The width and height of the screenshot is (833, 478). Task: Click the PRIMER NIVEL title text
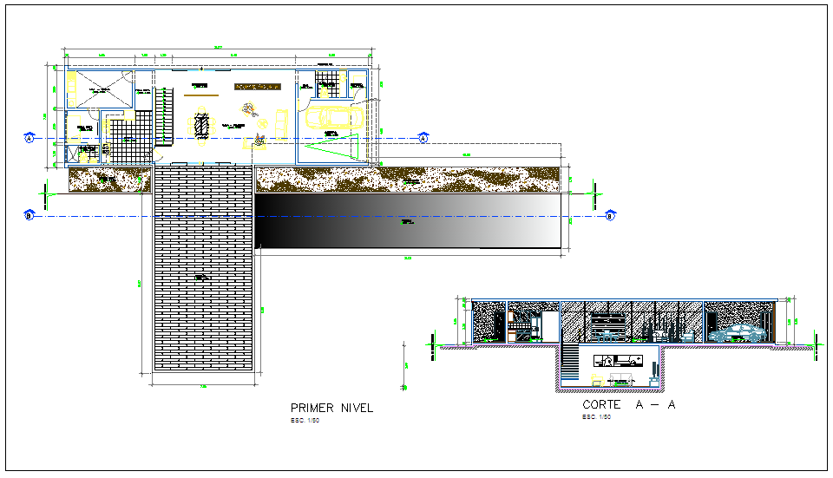(x=331, y=408)
